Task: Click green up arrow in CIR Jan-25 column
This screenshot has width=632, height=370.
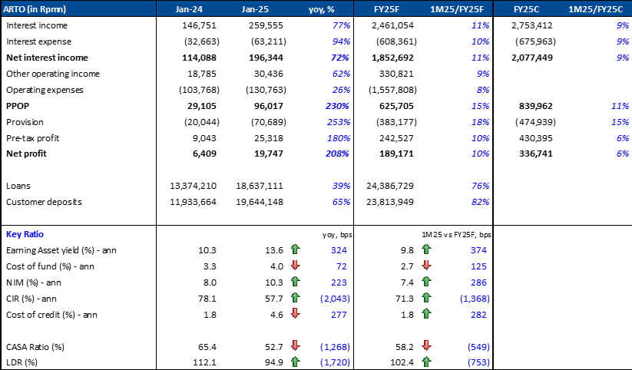Action: [x=296, y=297]
